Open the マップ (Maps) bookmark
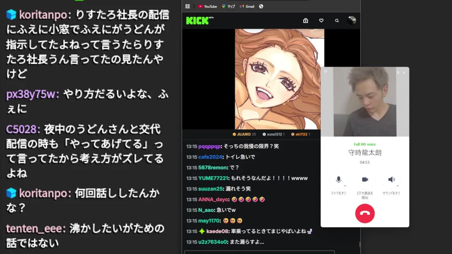 pyautogui.click(x=228, y=6)
